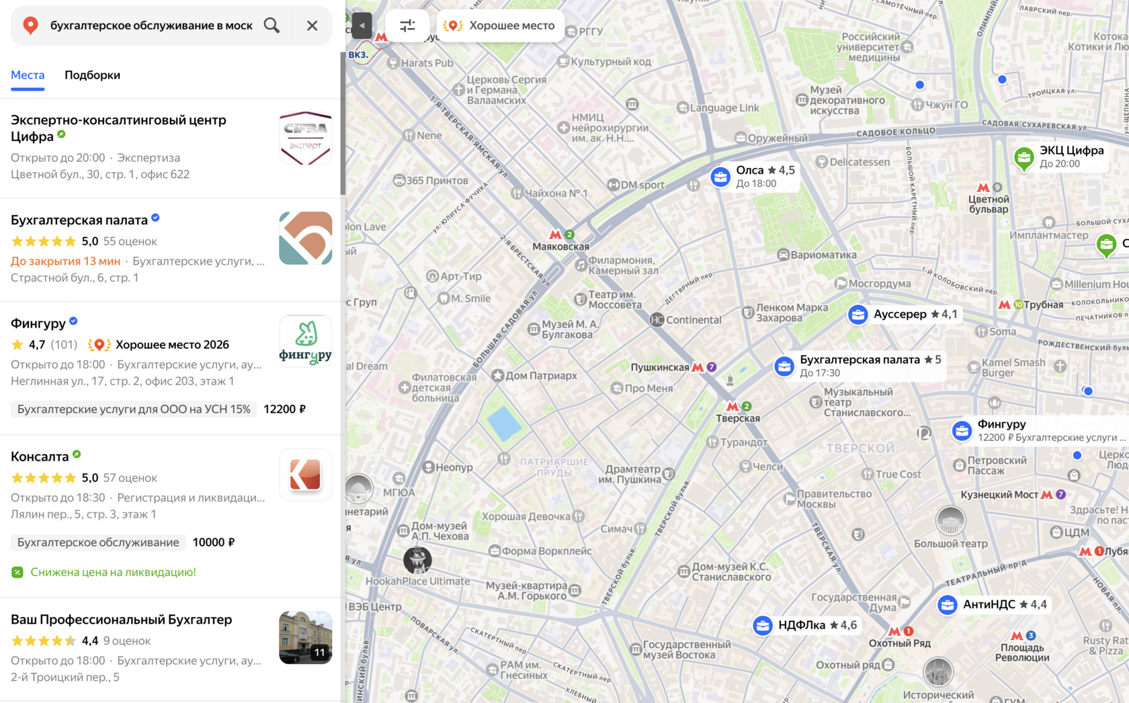Viewport: 1129px width, 703px height.
Task: Click the Консалта logo thumbnail
Action: [x=306, y=475]
